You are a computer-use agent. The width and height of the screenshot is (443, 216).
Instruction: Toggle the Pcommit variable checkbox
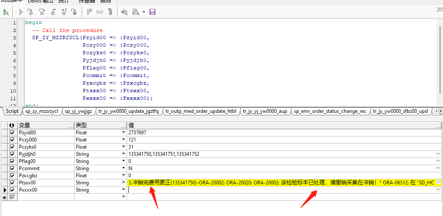[12, 168]
